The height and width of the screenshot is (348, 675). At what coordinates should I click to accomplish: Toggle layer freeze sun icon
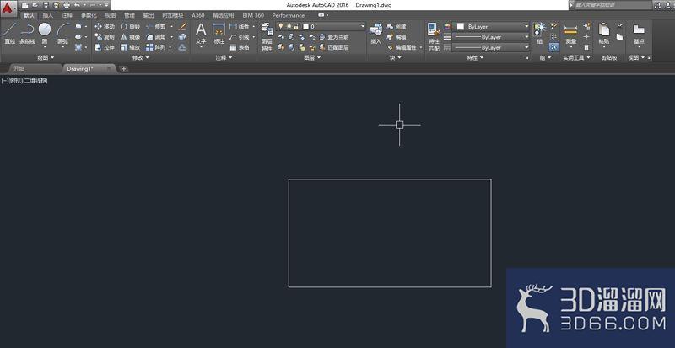(x=289, y=27)
